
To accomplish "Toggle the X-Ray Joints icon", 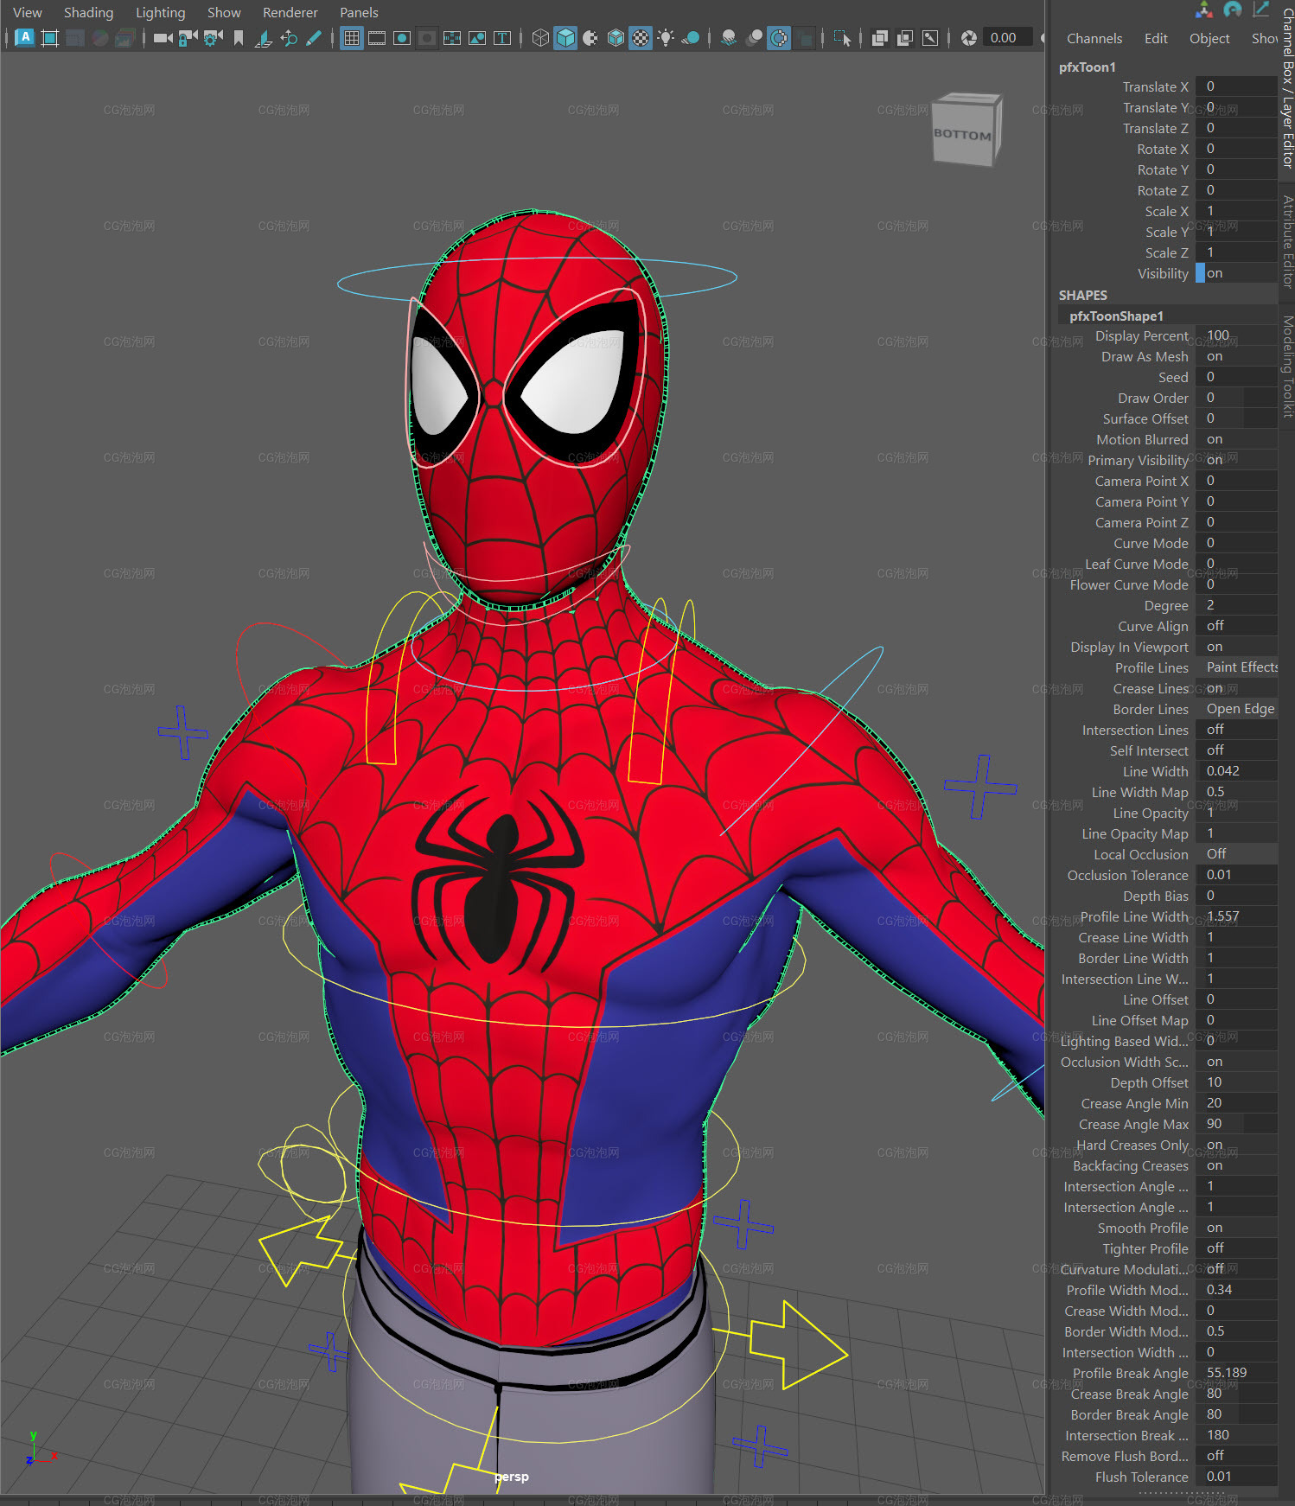I will coord(930,38).
